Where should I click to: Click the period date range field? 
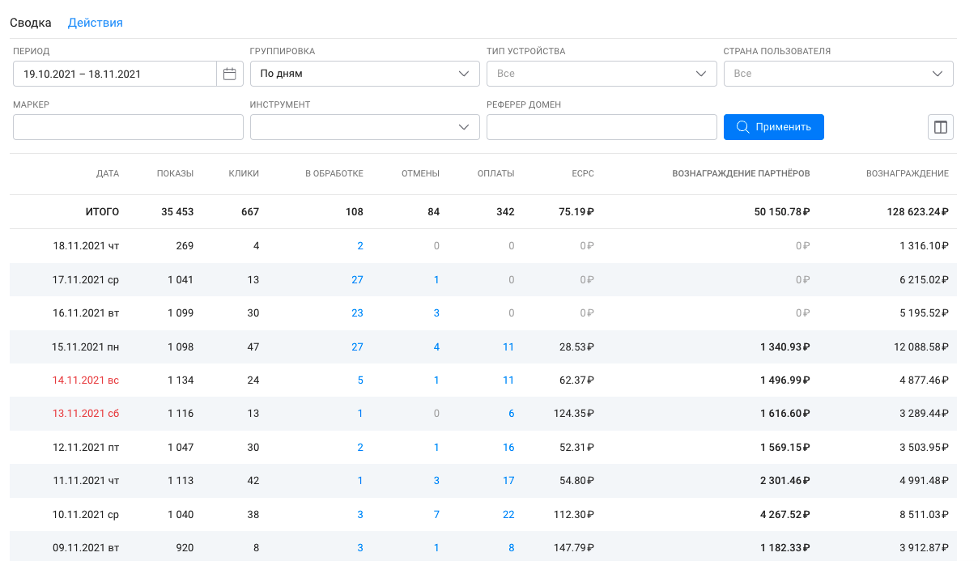(115, 74)
